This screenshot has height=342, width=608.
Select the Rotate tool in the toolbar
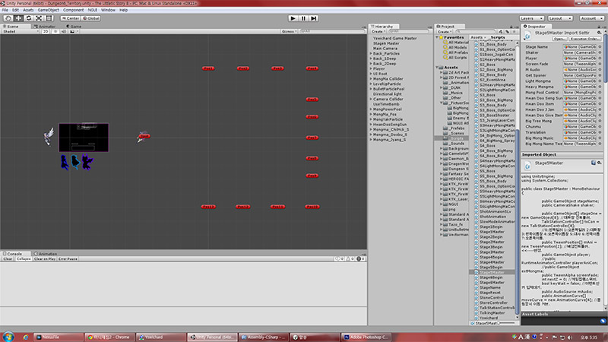point(28,18)
